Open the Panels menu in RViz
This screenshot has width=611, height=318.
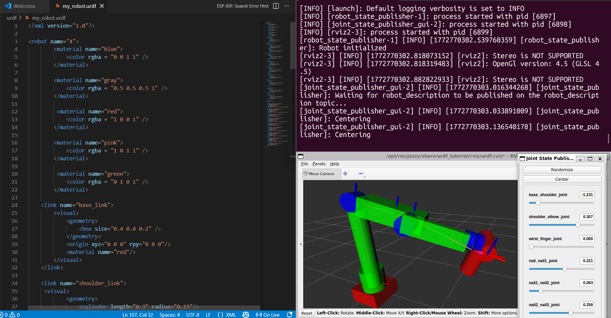(319, 164)
